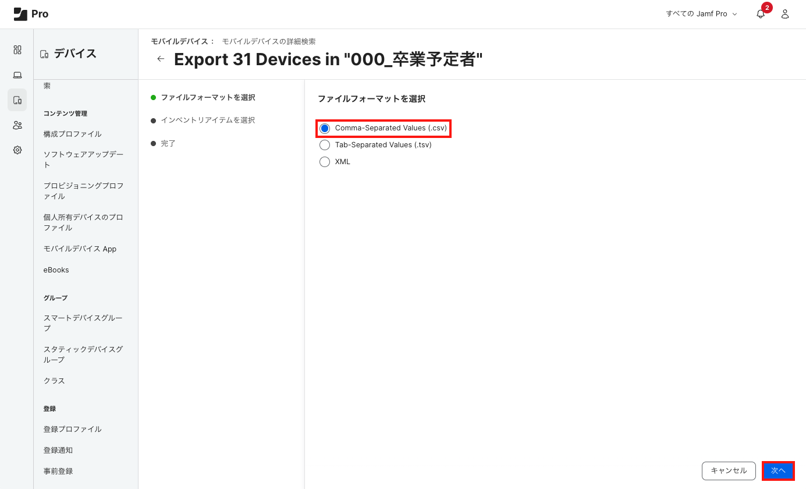Viewport: 806px width, 489px height.
Task: Click the 登録 section heading
Action: tap(49, 409)
